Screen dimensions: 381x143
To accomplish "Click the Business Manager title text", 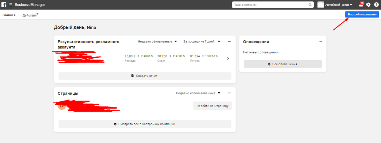I will [30, 5].
